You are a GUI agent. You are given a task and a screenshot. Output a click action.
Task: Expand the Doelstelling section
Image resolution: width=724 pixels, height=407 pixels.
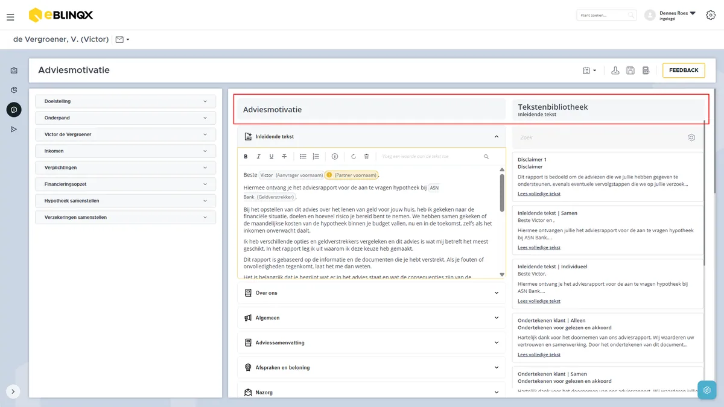125,101
